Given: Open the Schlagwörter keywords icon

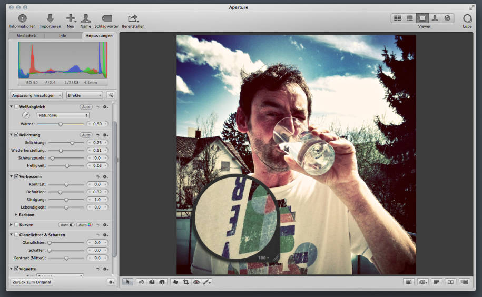Looking at the screenshot, I should coord(106,18).
